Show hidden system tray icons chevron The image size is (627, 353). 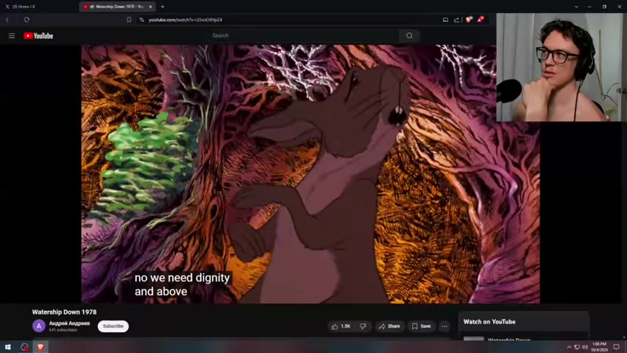(569, 347)
